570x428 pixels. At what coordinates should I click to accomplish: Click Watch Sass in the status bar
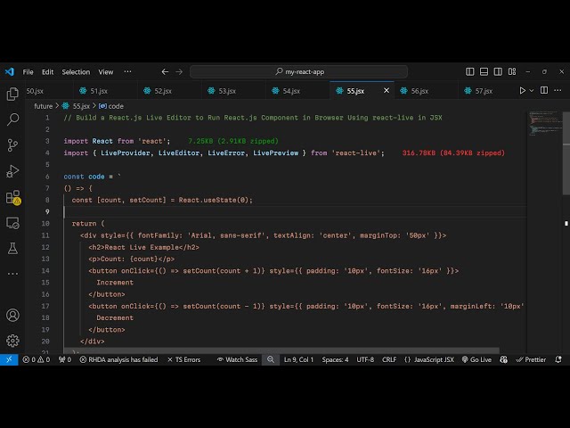(237, 359)
